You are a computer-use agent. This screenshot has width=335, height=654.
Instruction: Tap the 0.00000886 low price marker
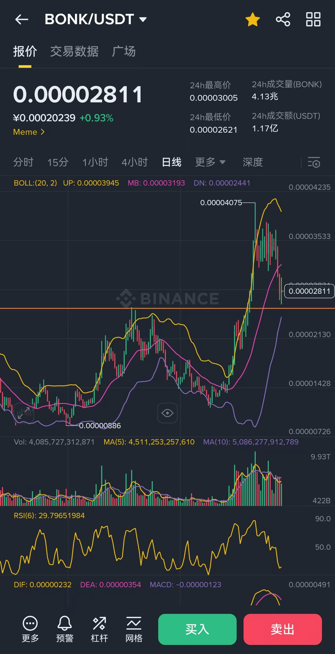(100, 426)
